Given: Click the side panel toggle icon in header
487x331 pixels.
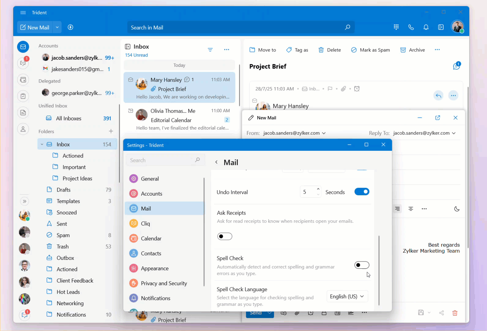Looking at the screenshot, I should click(x=441, y=27).
